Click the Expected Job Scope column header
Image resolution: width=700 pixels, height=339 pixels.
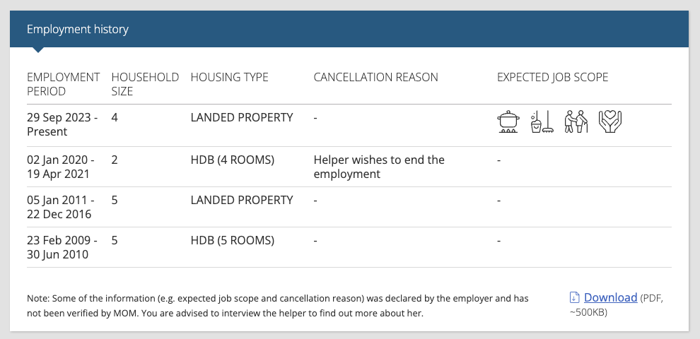553,77
